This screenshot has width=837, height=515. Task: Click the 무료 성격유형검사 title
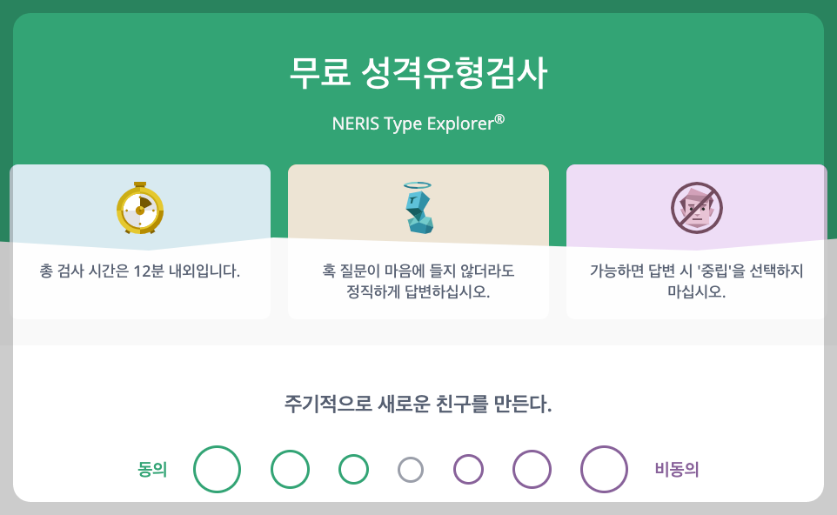pos(418,74)
